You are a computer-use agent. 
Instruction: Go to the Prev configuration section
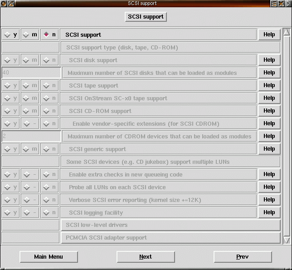coord(243,257)
